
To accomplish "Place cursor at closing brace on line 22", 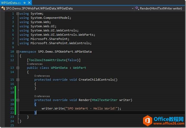I will [35, 113].
